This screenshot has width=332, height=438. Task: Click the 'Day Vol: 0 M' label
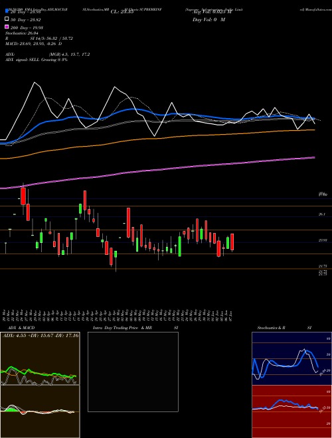click(x=208, y=20)
